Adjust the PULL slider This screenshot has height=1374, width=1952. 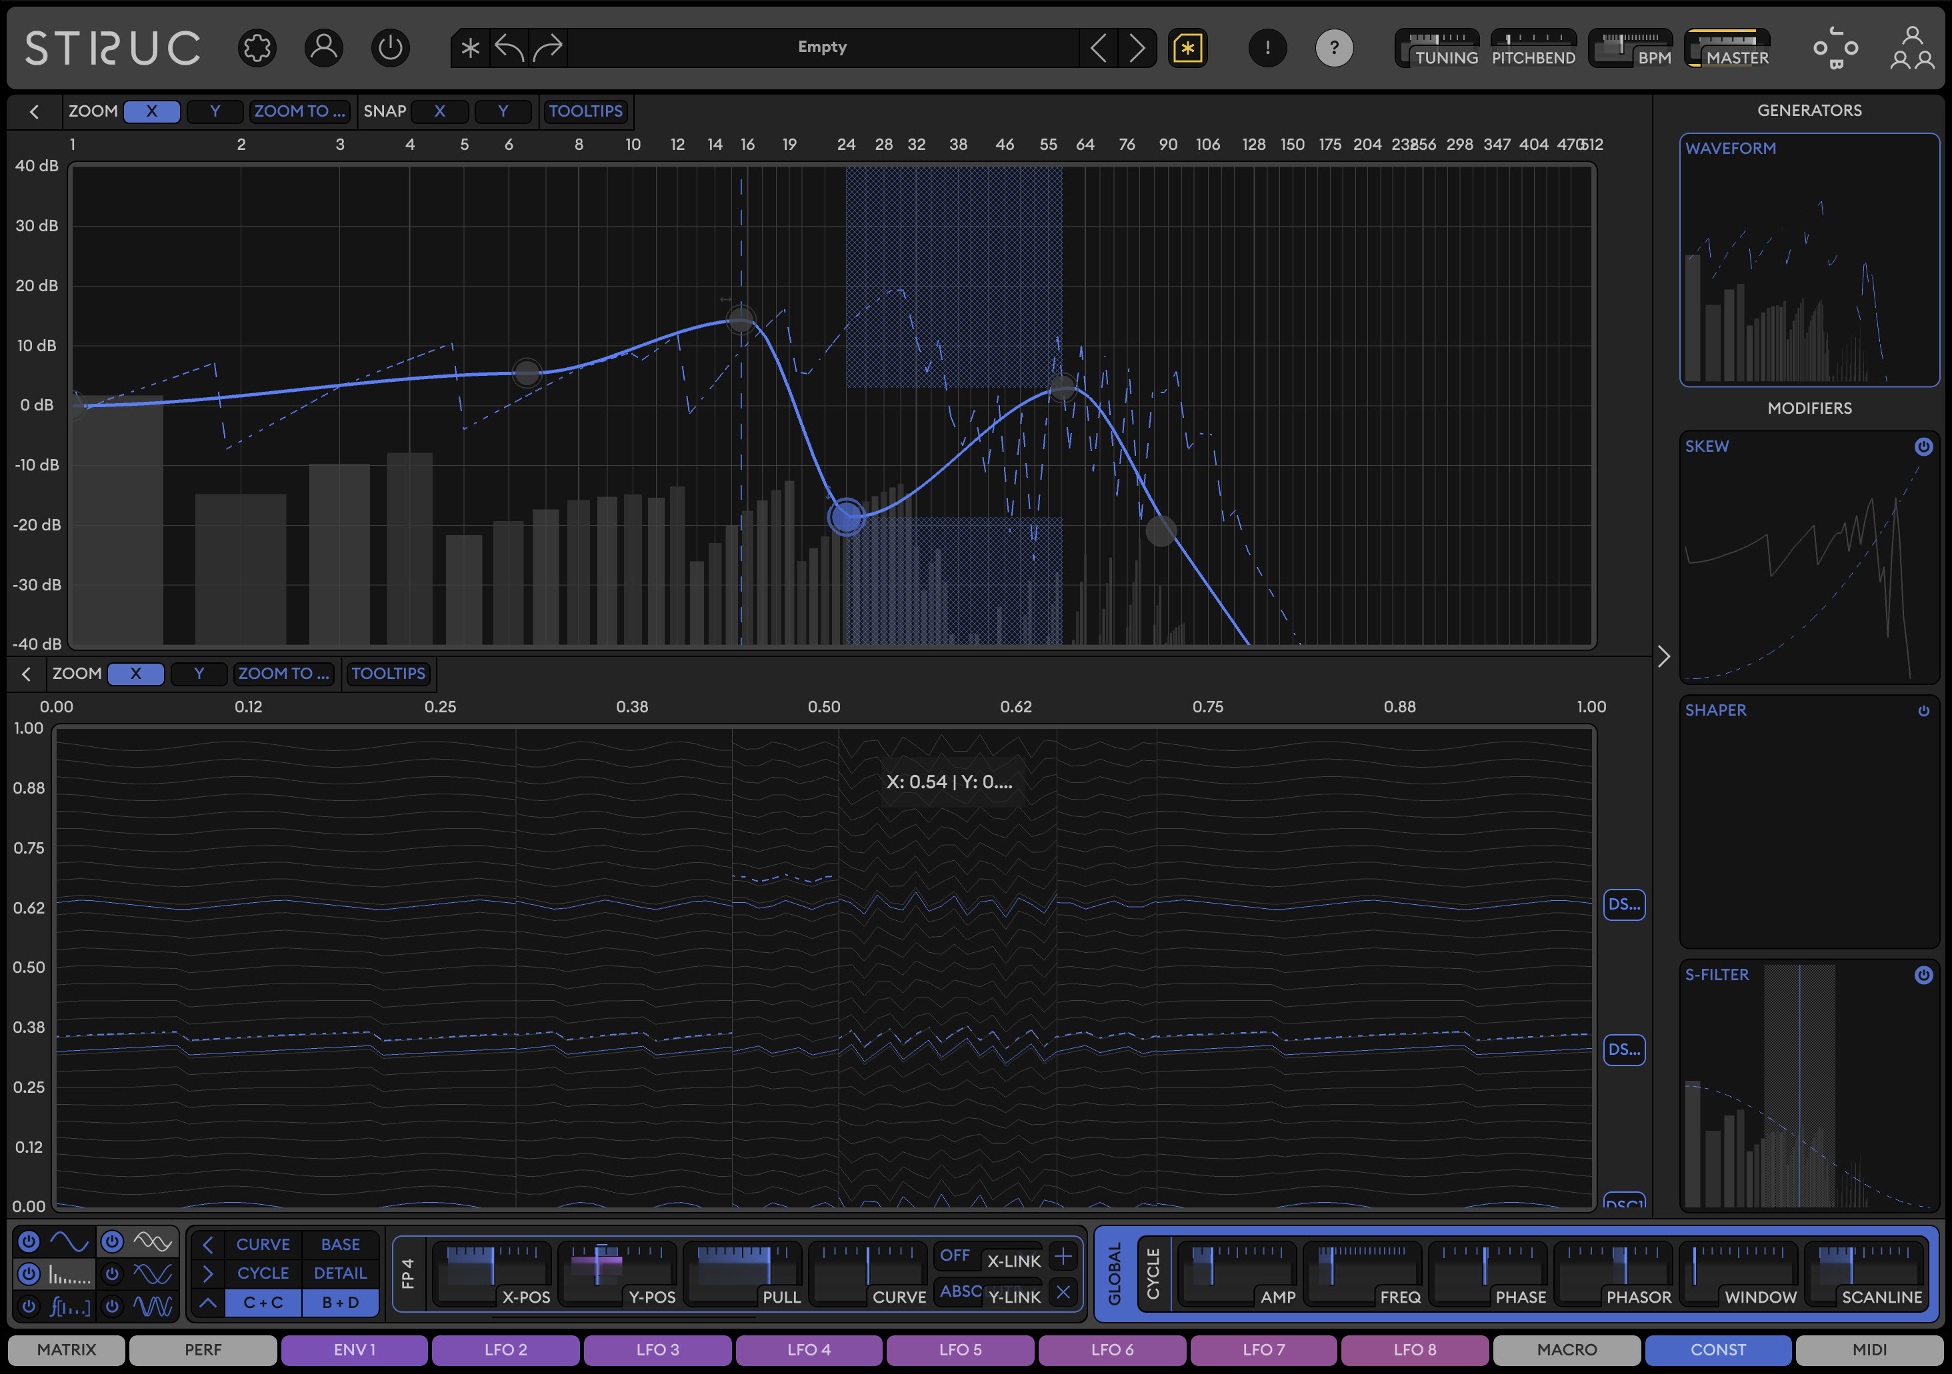pyautogui.click(x=743, y=1274)
